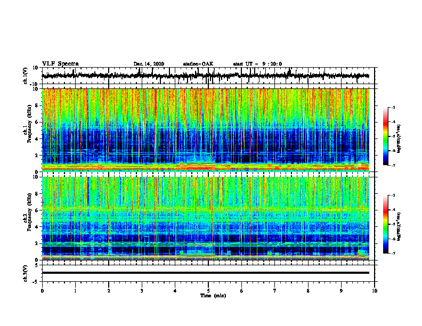This screenshot has height=326, width=422.
Task: Click the time axis tick label "5"
Action: [x=208, y=291]
